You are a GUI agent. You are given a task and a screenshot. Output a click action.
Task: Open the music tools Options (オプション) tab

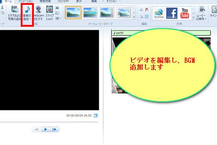[x=111, y=1]
